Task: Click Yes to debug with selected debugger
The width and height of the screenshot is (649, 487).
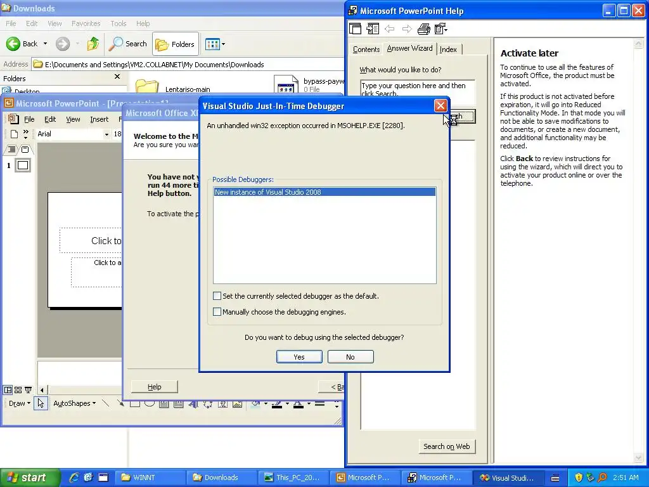Action: 299,357
